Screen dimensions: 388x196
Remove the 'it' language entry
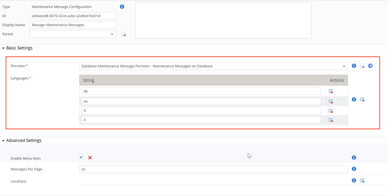pos(331,120)
